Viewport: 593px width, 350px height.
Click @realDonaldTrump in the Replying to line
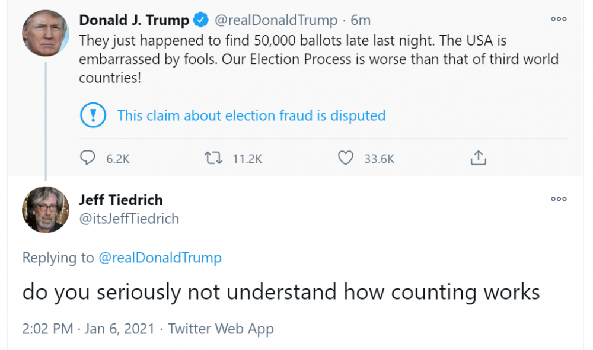click(x=160, y=258)
